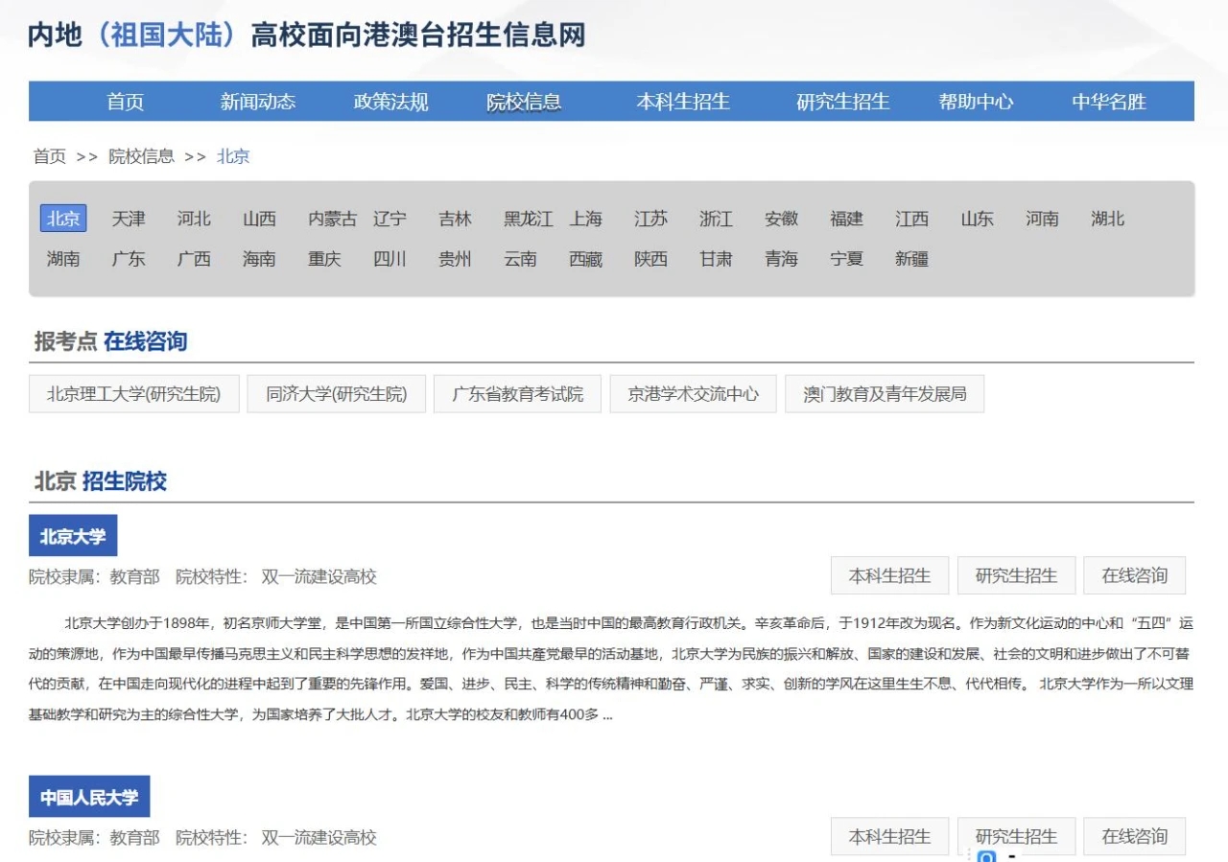The width and height of the screenshot is (1228, 862).
Task: Choose 福建 in the province list
Action: coord(846,219)
